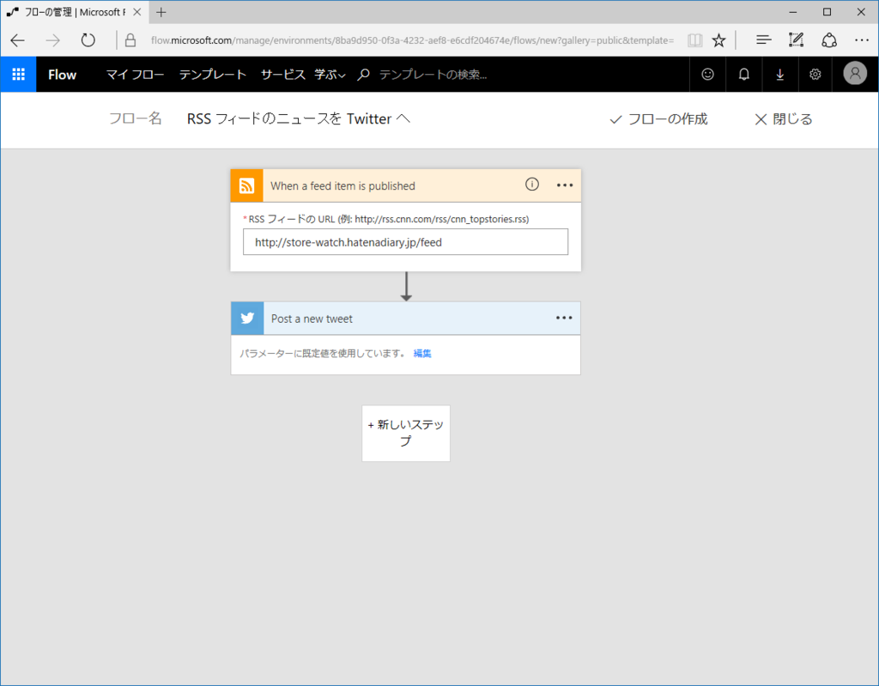Click the 編集 link

422,353
